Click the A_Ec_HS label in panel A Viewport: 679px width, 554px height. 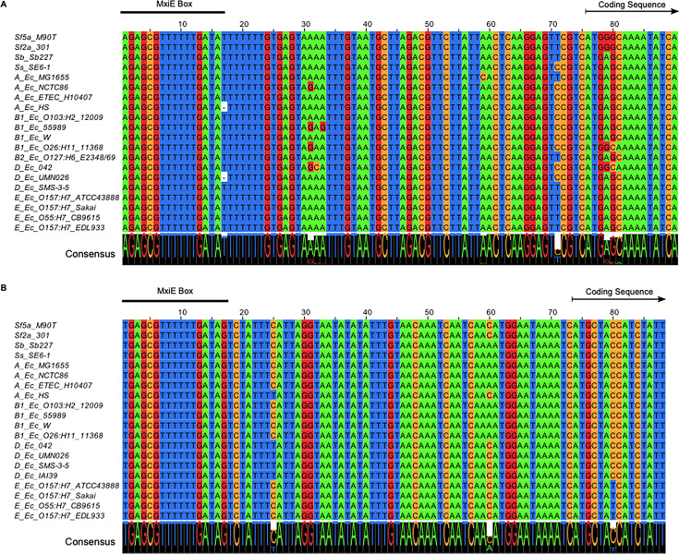point(31,107)
